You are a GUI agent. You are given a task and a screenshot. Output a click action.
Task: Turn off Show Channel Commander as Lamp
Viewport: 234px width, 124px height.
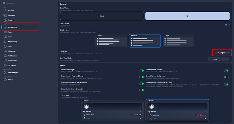pos(226,84)
